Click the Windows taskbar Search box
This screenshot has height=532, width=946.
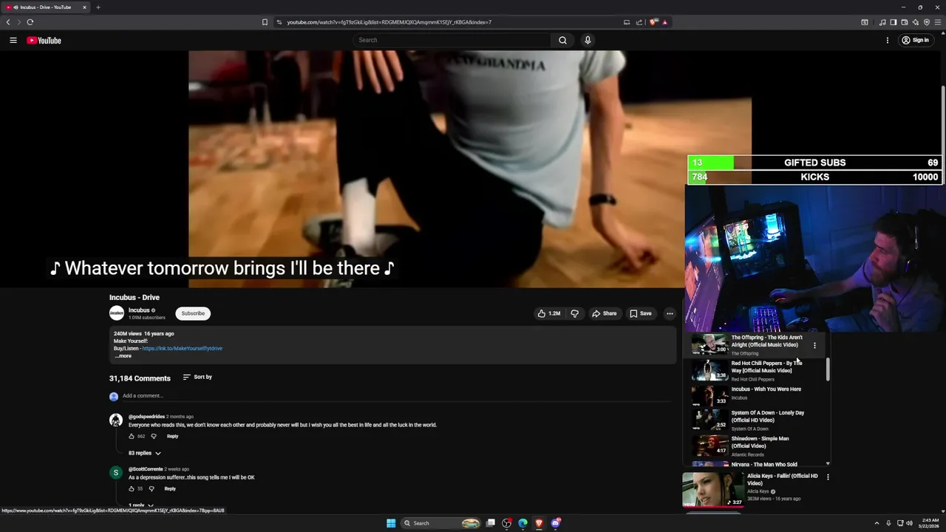[441, 523]
